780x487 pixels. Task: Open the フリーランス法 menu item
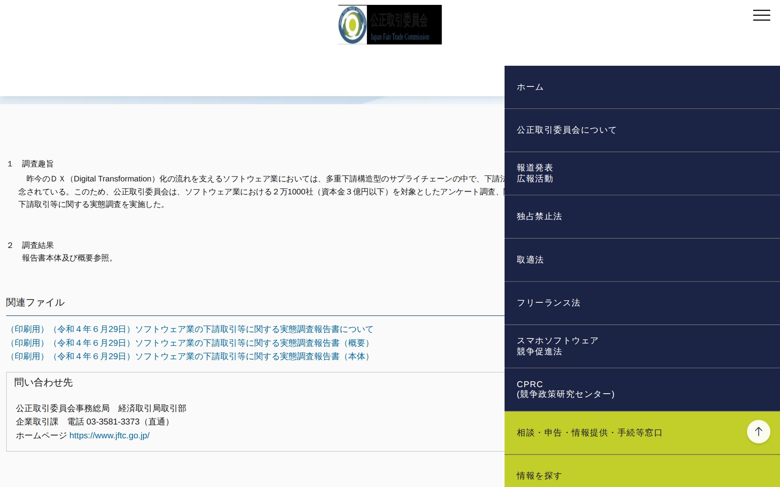(548, 303)
